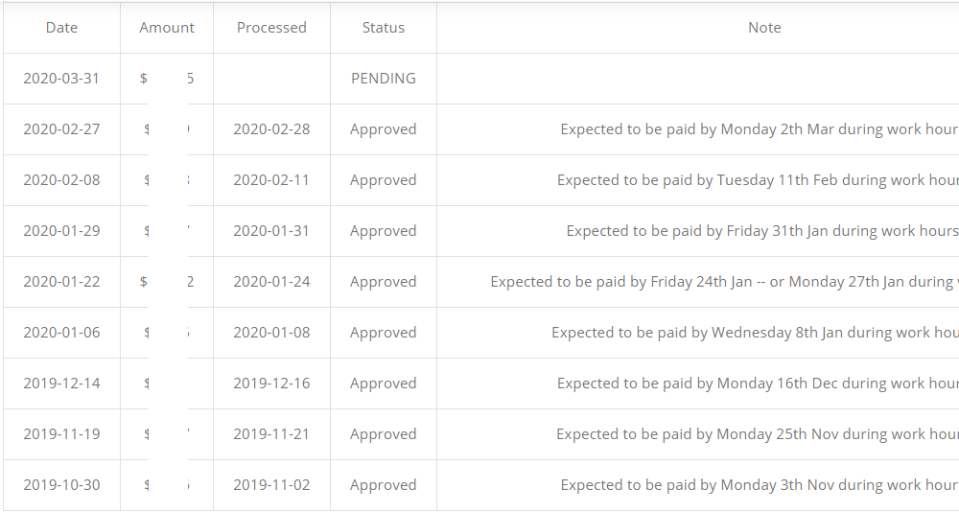Click the Note column header
The width and height of the screenshot is (959, 512).
coord(764,28)
